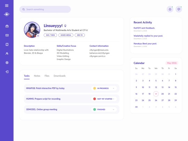Click the behance.net/cillyngan contact link
Image resolution: width=188 pixels, height=141 pixels.
(100, 53)
